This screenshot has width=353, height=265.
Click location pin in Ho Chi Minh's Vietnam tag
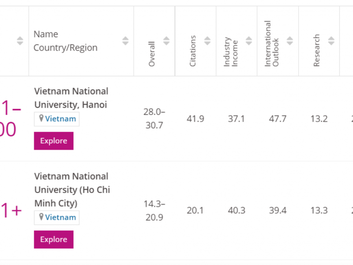[x=41, y=217]
